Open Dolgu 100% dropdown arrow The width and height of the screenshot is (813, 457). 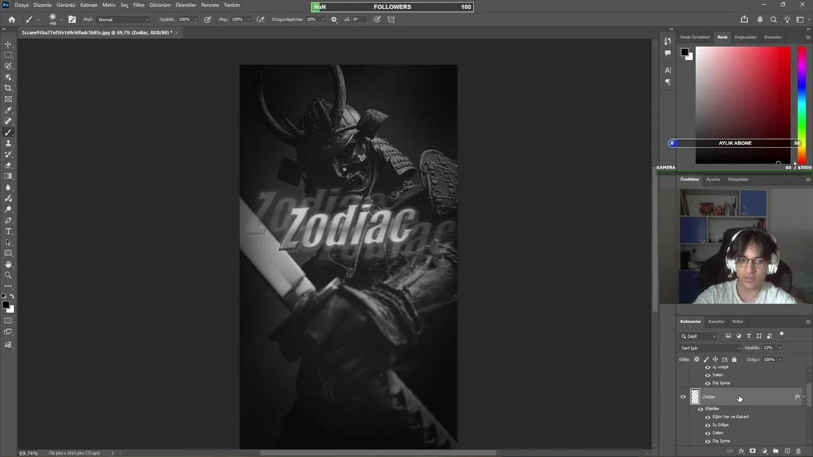click(x=780, y=359)
